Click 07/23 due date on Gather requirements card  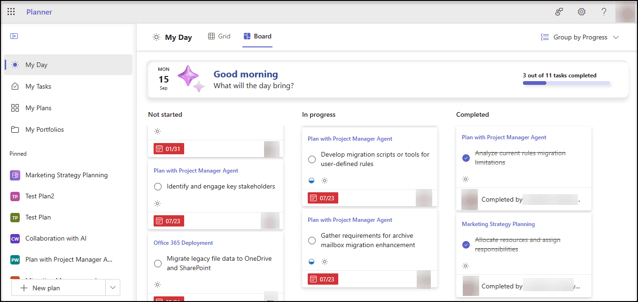tap(323, 279)
